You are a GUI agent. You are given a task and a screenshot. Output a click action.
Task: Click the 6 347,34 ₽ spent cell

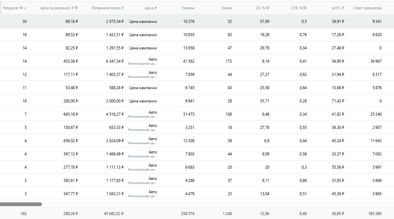(x=115, y=61)
